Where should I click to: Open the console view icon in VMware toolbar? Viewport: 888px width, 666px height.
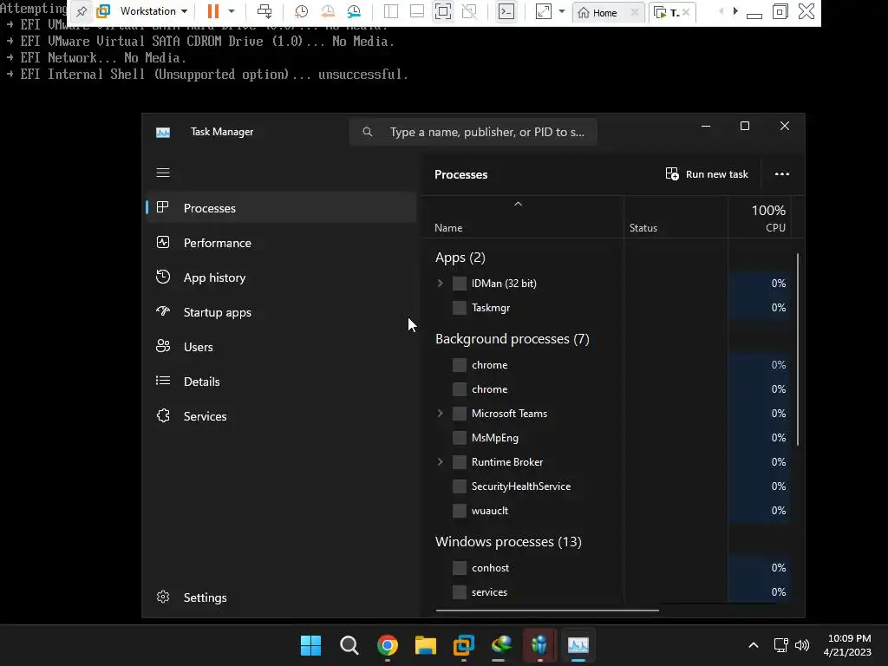pos(506,11)
